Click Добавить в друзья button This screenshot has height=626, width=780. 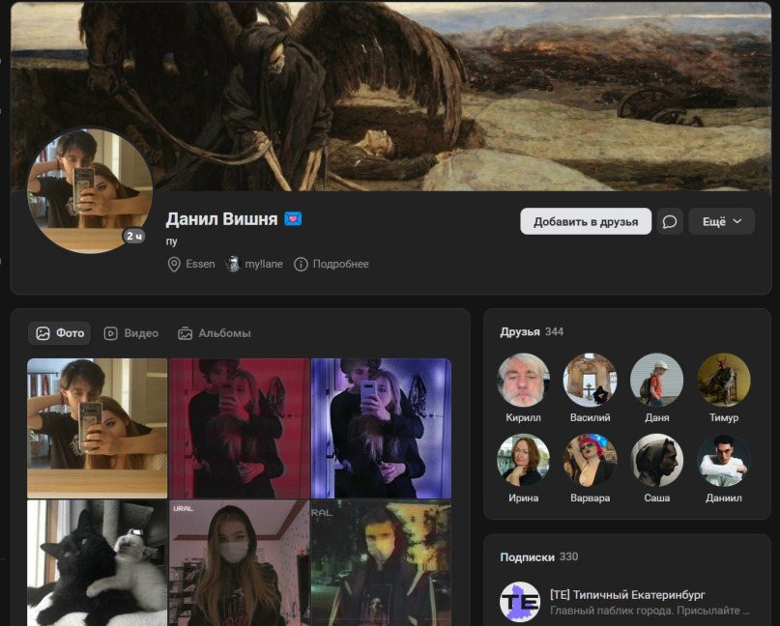coord(586,221)
